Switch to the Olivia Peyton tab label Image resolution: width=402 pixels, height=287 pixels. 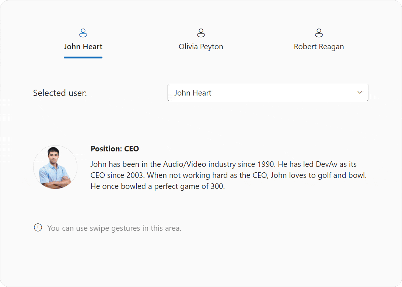pyautogui.click(x=201, y=47)
